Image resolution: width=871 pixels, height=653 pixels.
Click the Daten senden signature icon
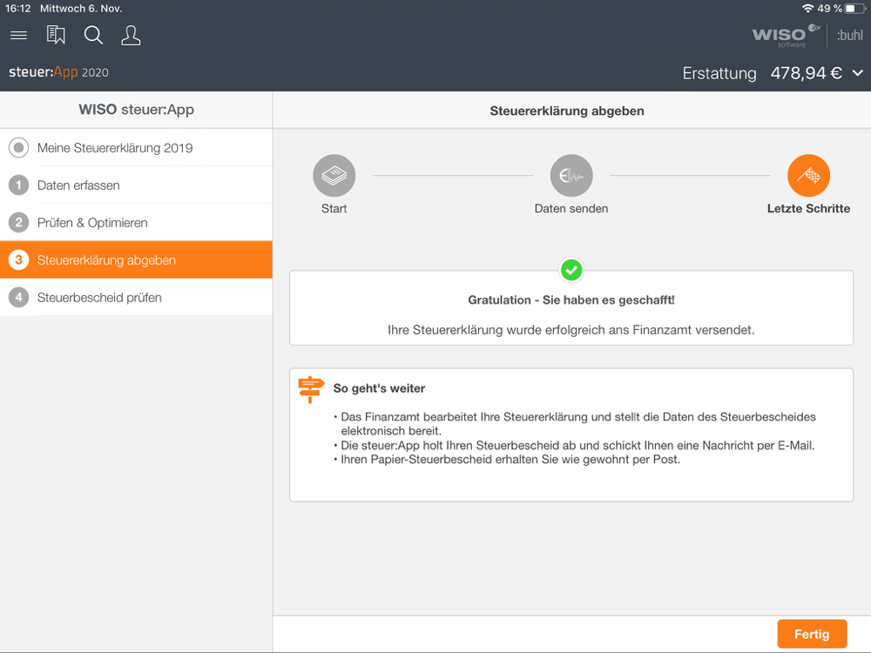pyautogui.click(x=571, y=176)
